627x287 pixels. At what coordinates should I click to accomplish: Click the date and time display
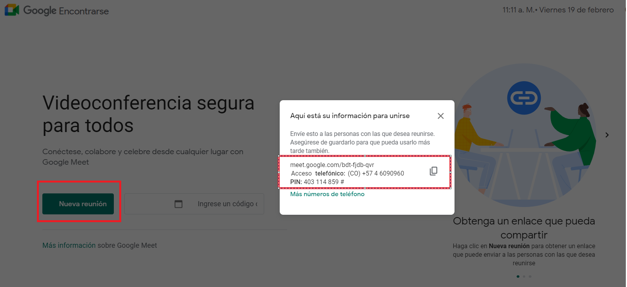[558, 10]
